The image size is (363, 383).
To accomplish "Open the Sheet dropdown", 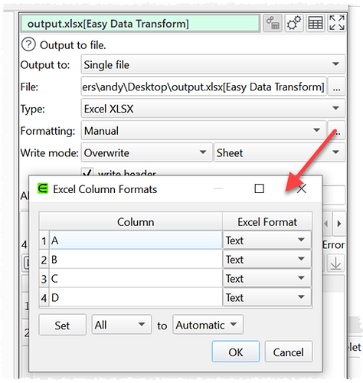I will [x=280, y=152].
